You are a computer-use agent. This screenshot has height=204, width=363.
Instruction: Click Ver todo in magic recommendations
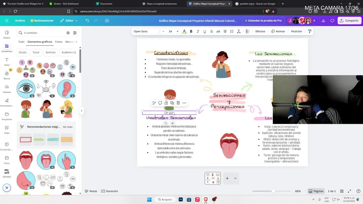pos(67,127)
